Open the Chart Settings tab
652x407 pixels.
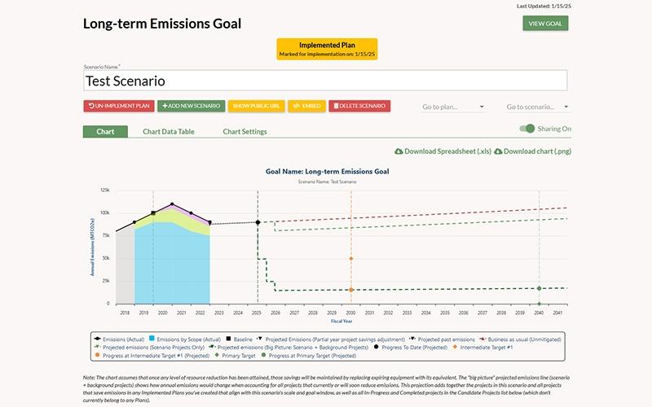[244, 131]
